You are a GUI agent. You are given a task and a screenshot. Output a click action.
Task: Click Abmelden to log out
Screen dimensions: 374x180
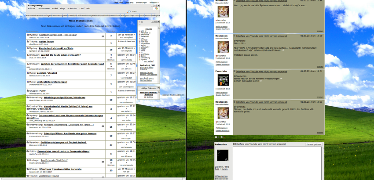pos(154,2)
